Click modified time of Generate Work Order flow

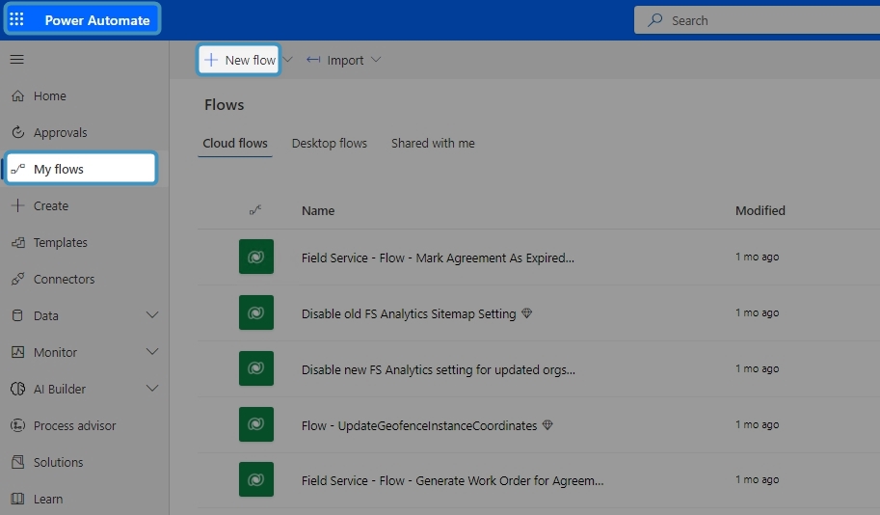pyautogui.click(x=757, y=479)
